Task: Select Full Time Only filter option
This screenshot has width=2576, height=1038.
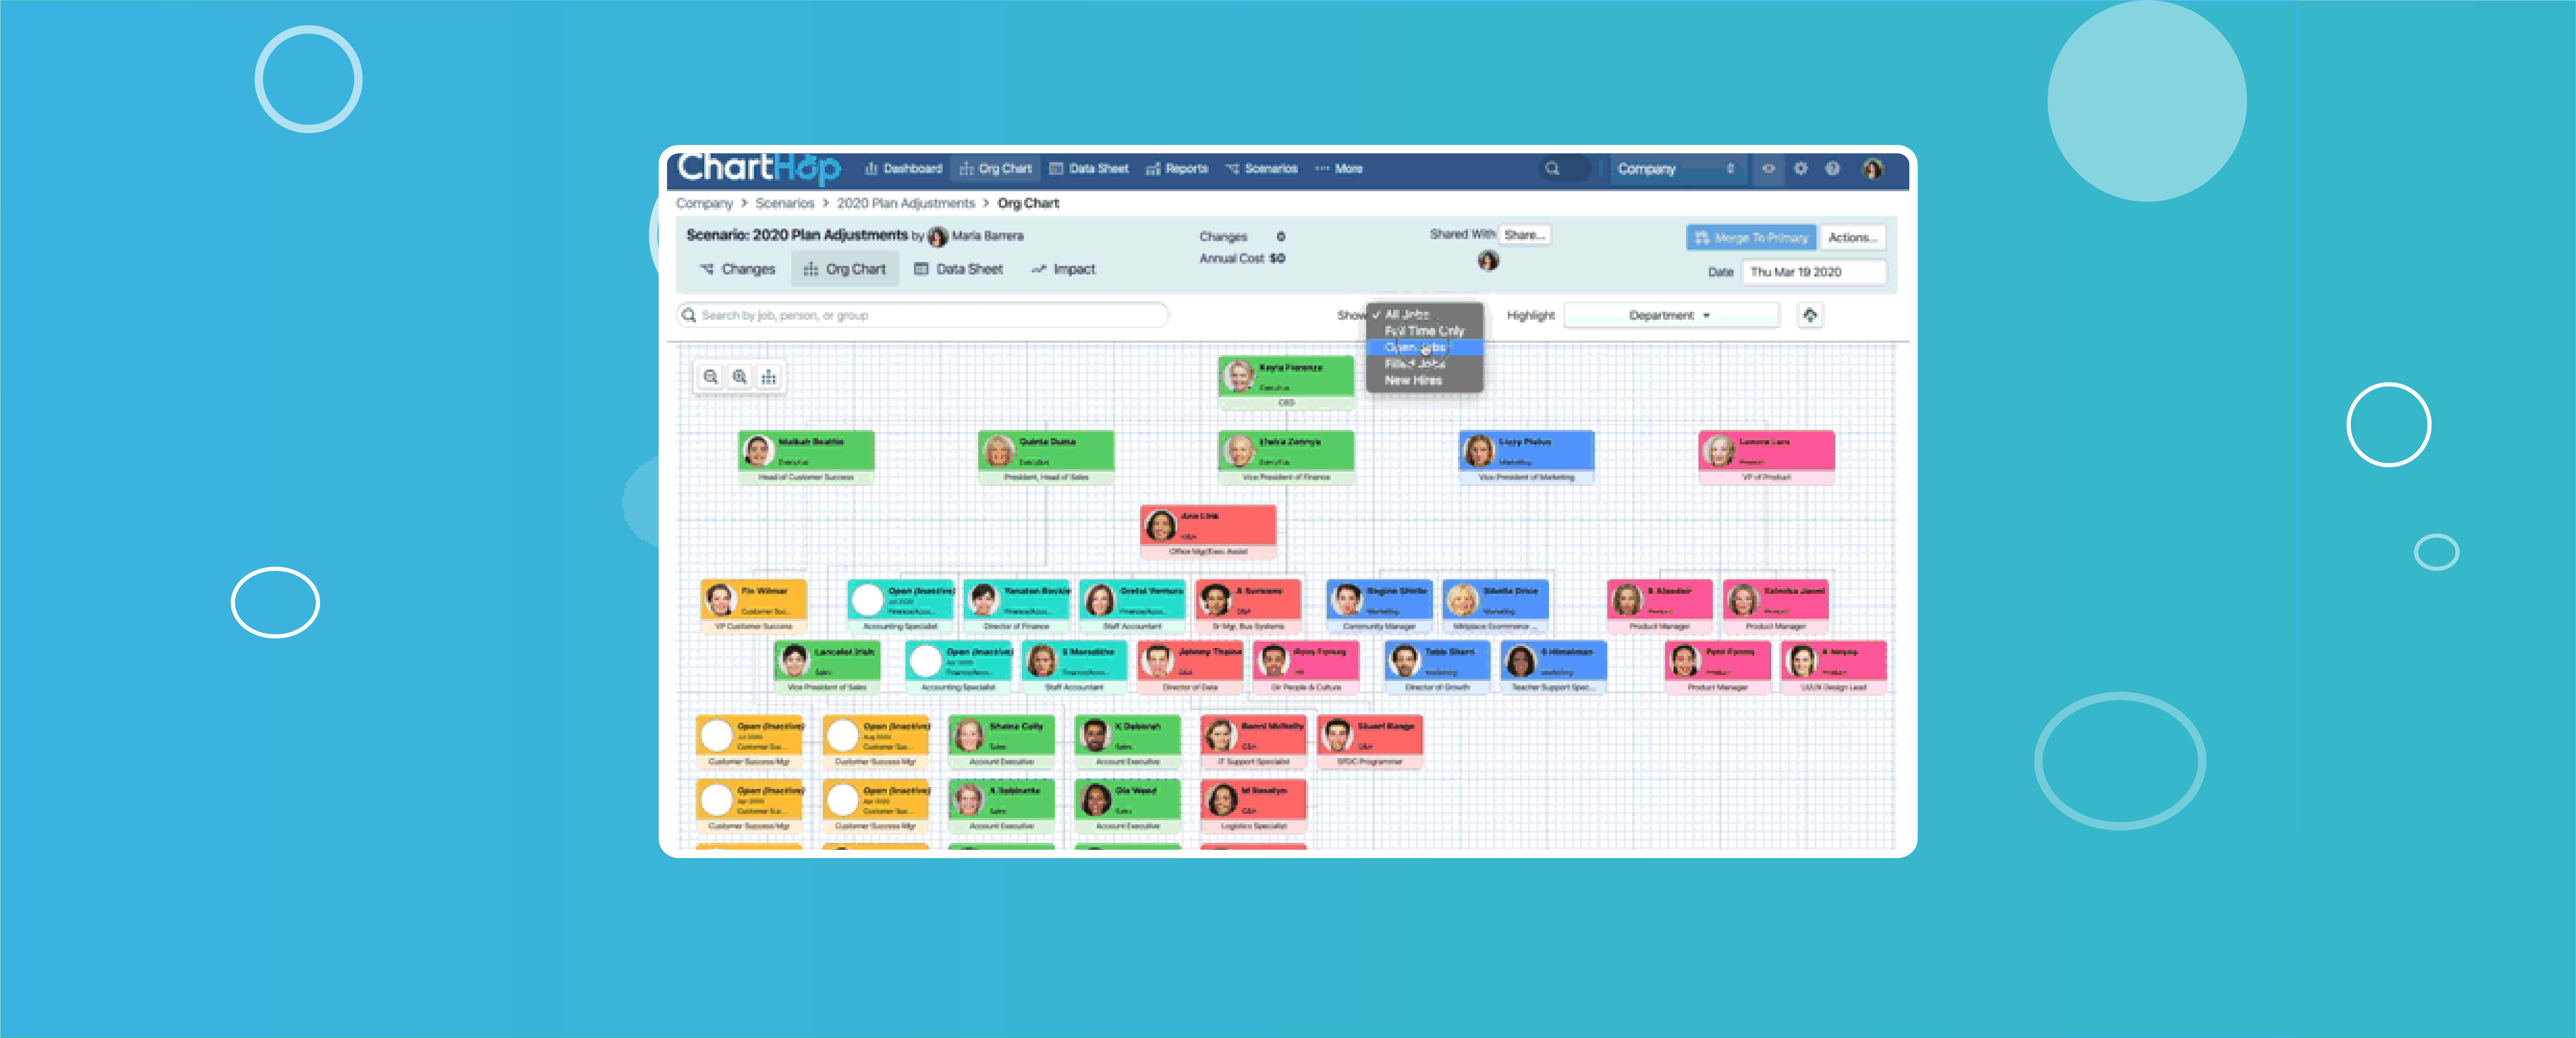Action: [1423, 330]
